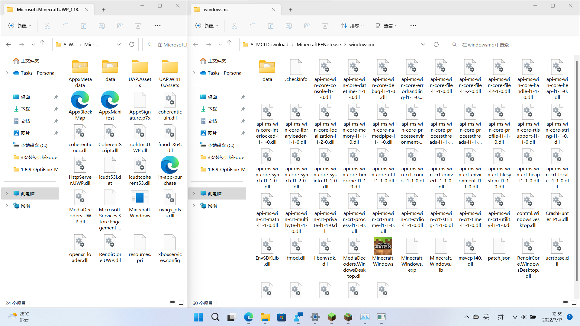
Task: Open taskbar Search
Action: pos(215,317)
